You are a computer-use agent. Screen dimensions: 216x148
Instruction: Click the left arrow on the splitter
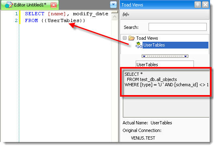[x=144, y=56]
